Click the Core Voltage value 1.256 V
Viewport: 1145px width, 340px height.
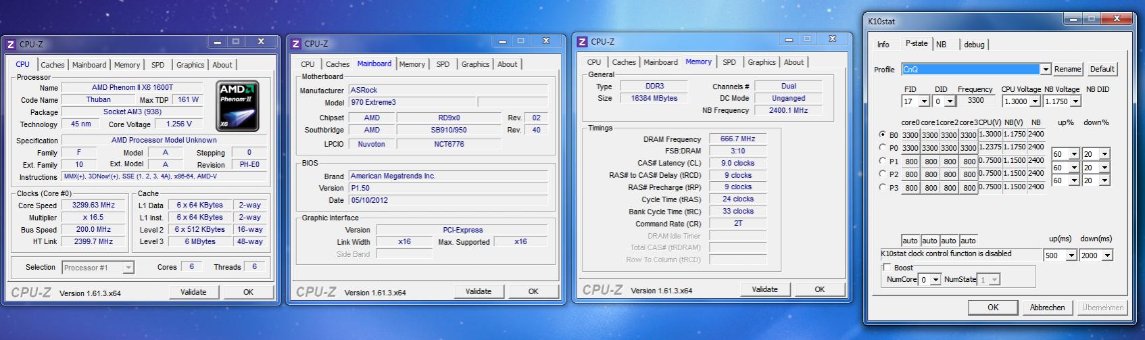179,124
